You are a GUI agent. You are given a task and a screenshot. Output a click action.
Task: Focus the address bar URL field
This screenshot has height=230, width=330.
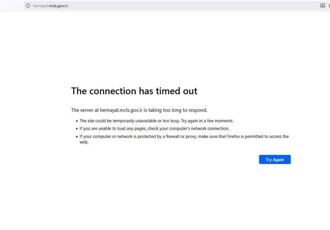coord(51,5)
